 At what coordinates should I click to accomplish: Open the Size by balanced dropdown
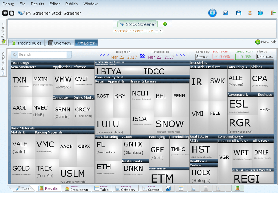point(265,56)
